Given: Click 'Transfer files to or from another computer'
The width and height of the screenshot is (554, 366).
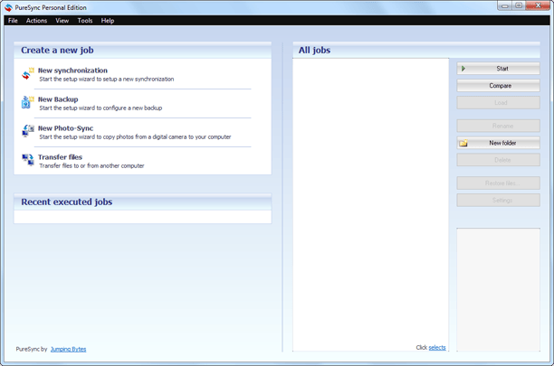Looking at the screenshot, I should 91,165.
